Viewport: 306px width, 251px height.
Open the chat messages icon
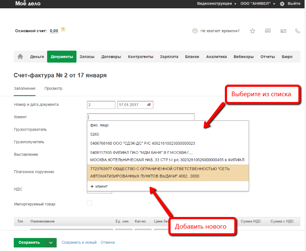(268, 31)
